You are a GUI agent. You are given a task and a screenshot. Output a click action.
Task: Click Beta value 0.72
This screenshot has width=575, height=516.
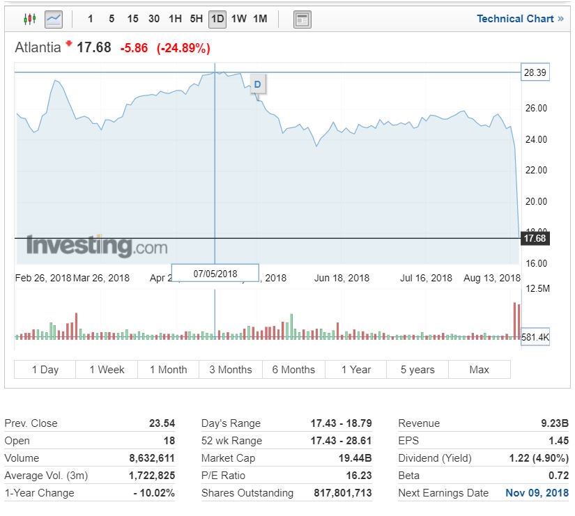559,476
